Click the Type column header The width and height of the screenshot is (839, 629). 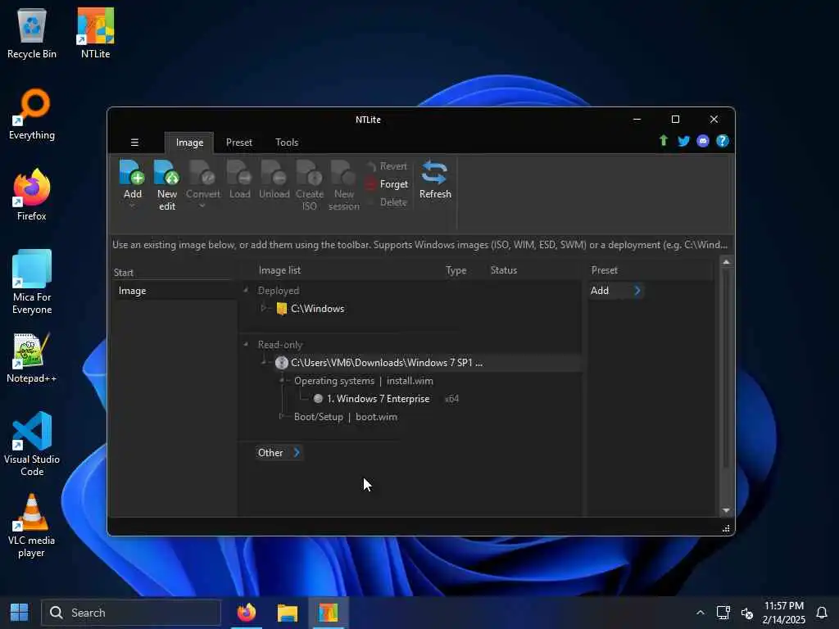456,270
